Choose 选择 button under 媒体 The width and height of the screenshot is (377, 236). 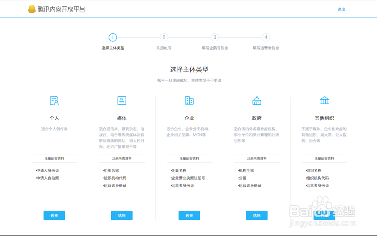coord(122,215)
